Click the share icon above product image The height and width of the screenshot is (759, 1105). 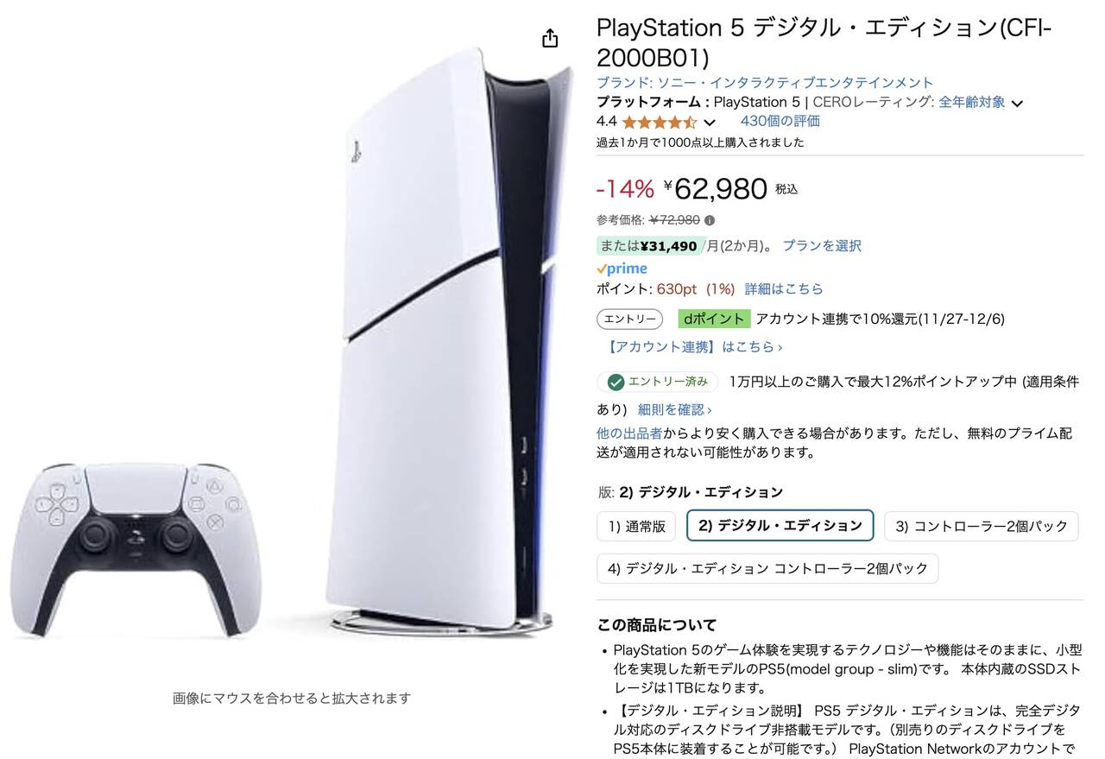point(550,39)
